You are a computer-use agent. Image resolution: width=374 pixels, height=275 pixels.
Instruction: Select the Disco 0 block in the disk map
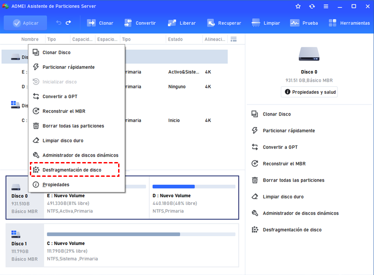point(25,198)
